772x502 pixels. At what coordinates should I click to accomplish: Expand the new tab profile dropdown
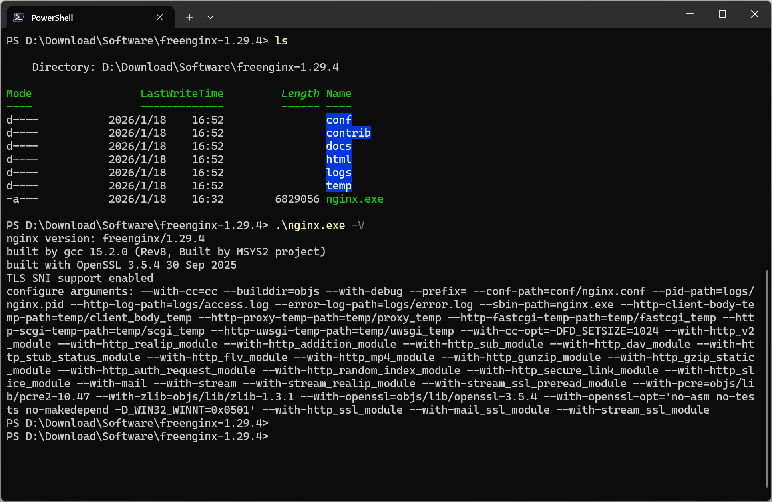(x=210, y=17)
